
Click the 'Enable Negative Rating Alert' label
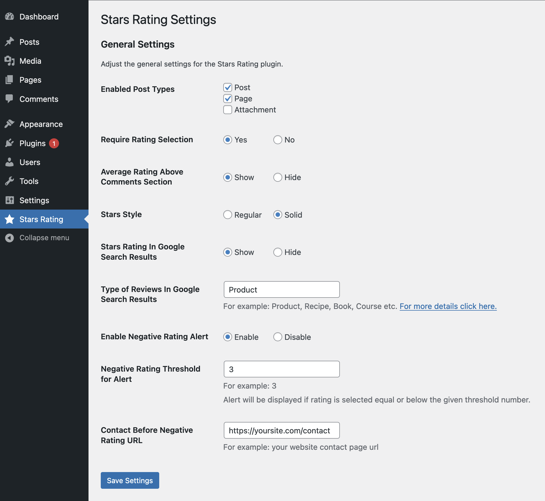tap(154, 337)
